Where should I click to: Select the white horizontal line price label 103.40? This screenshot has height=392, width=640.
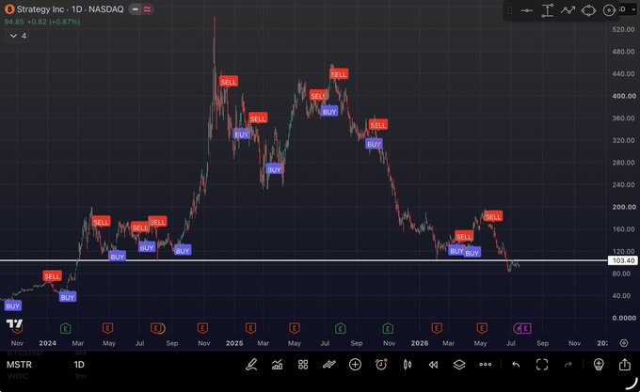pyautogui.click(x=623, y=260)
